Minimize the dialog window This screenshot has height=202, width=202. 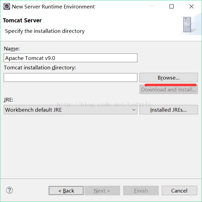152,6
